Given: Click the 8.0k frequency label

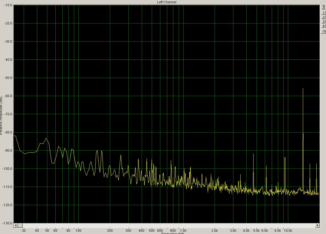Looking at the screenshot, I should 277,230.
